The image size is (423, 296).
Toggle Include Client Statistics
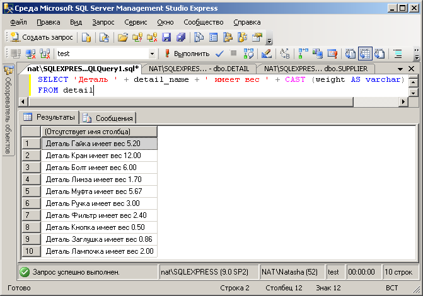[318, 54]
